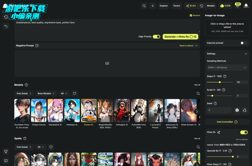The height and width of the screenshot is (166, 252).
Task: Toggle the High Priority switch
Action: [x=156, y=37]
